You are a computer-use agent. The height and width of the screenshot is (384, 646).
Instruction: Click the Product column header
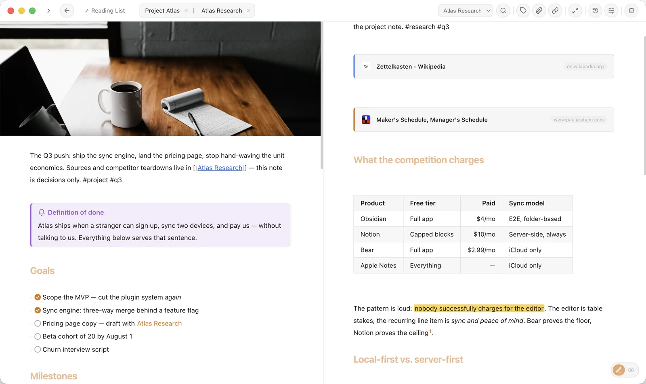378,203
